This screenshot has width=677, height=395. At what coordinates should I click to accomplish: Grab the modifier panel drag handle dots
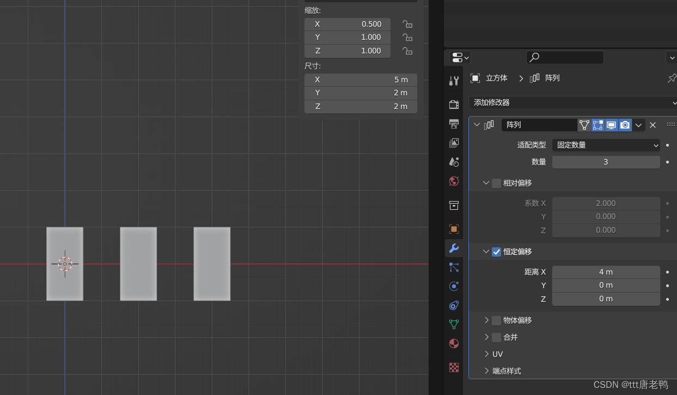click(x=670, y=125)
